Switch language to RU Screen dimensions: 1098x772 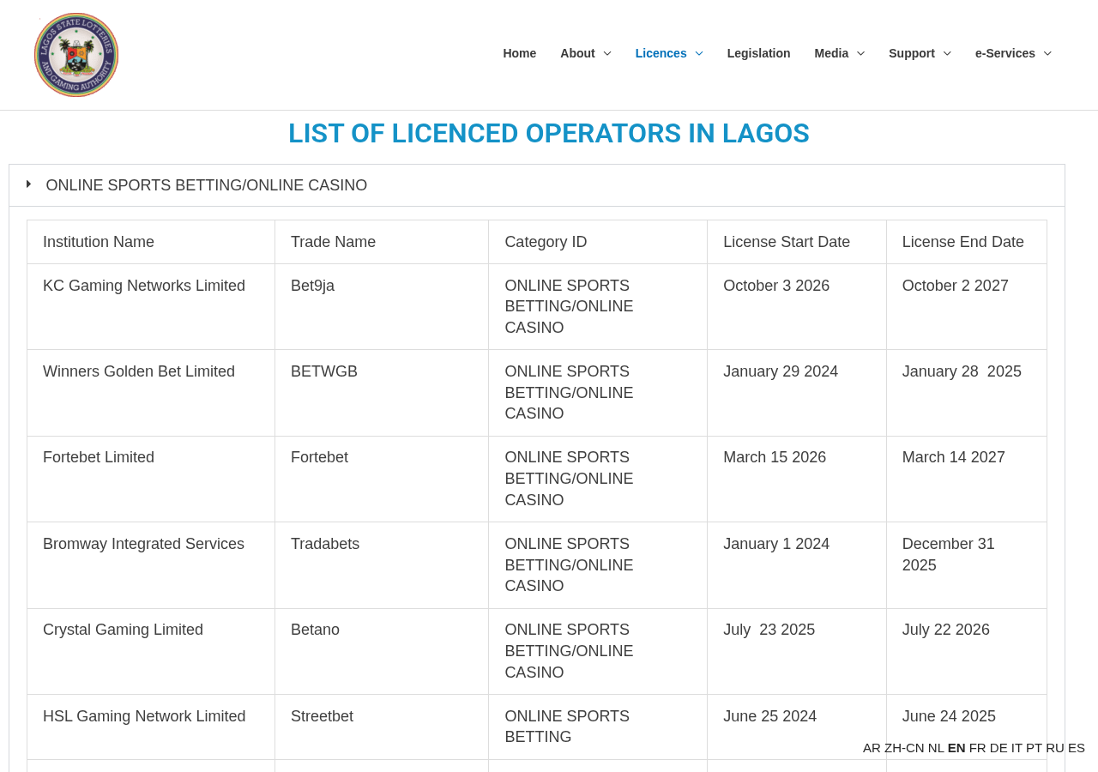(1055, 748)
